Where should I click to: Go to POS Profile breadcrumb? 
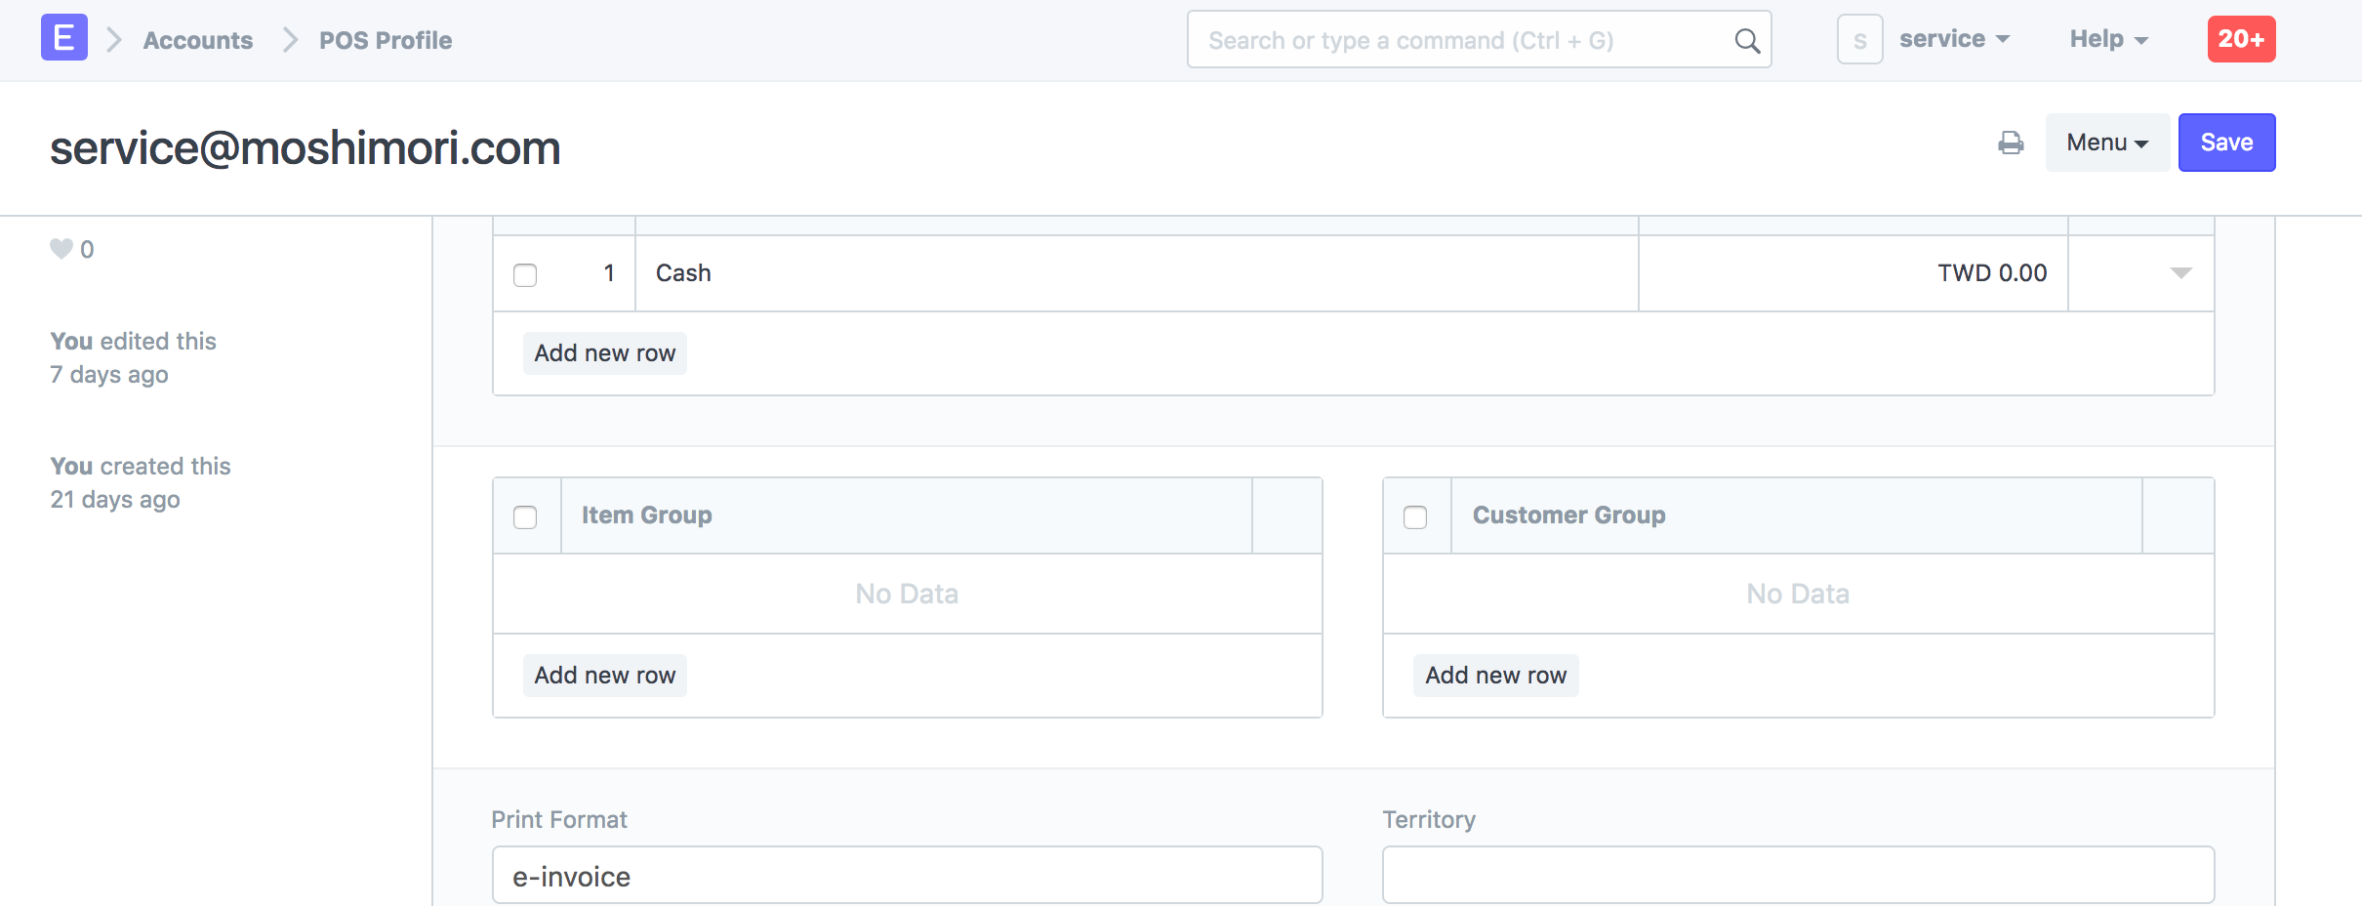[x=386, y=40]
